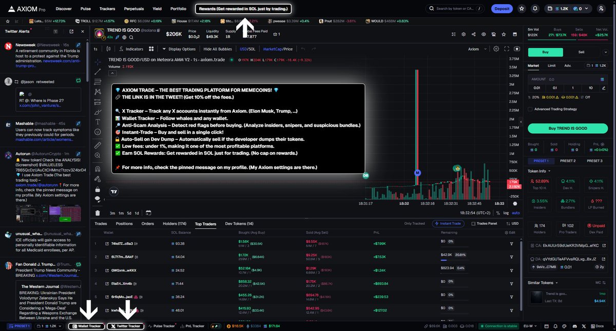
Task: Toggle the Only Tracked filter
Action: click(x=414, y=223)
